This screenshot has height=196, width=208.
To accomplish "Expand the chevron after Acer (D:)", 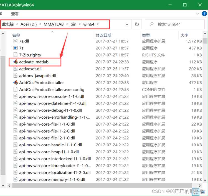I will click(40, 24).
